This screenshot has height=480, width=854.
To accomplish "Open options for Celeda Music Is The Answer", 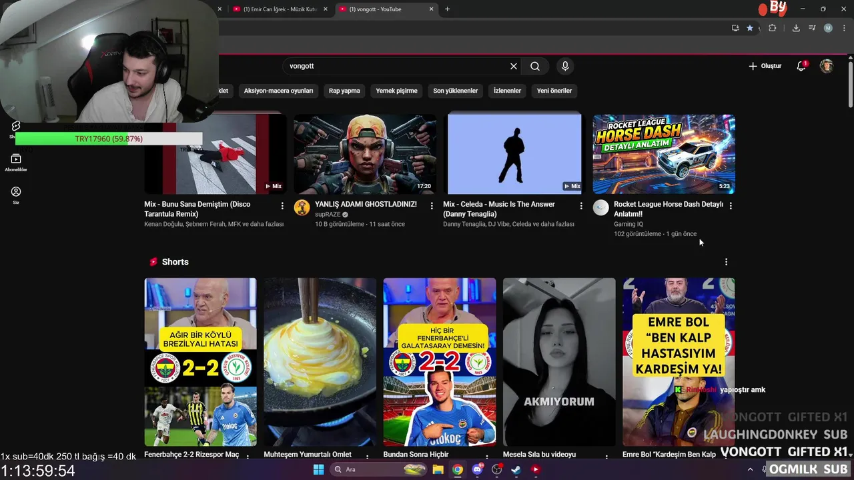I will (x=581, y=206).
